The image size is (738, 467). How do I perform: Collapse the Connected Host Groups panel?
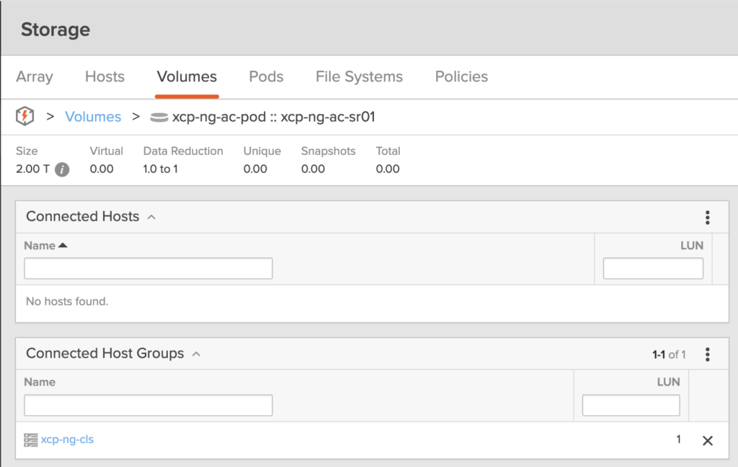pyautogui.click(x=196, y=354)
